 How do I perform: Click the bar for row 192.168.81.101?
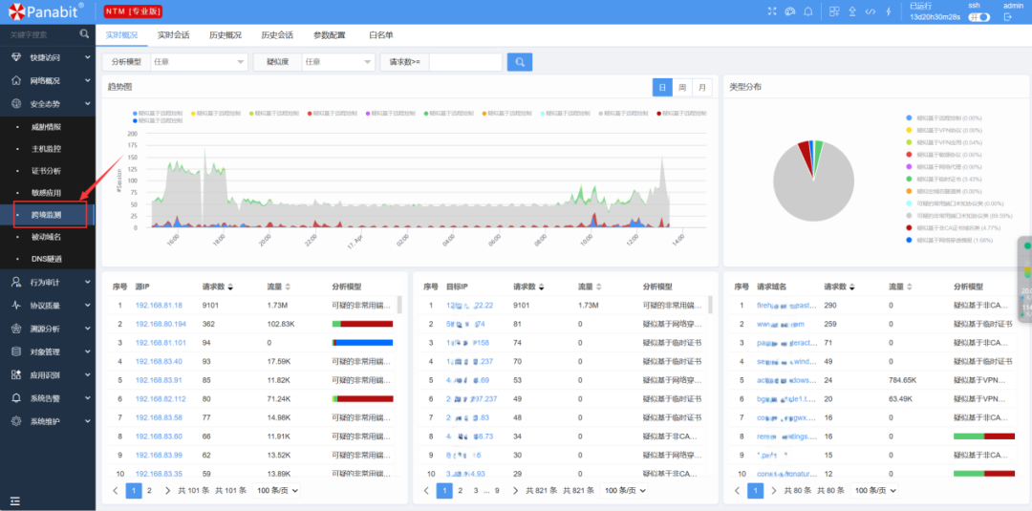point(363,343)
